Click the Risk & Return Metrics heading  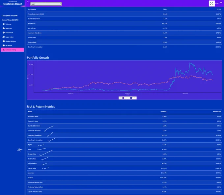[41, 107]
